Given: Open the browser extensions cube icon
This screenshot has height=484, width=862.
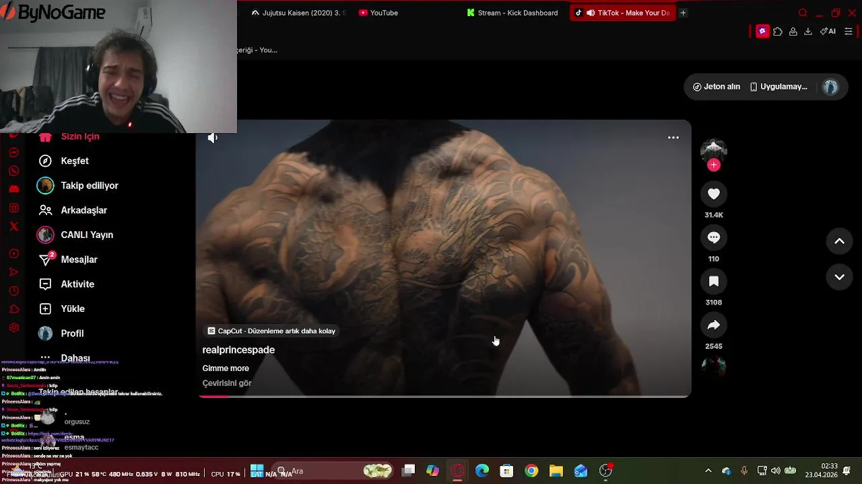Looking at the screenshot, I should pyautogui.click(x=778, y=31).
